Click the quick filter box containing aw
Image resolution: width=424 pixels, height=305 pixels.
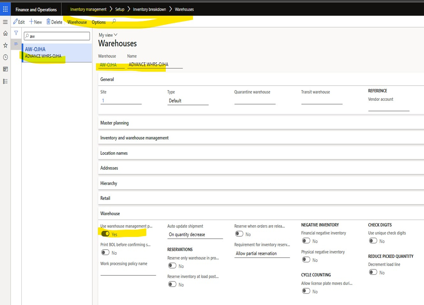[57, 36]
